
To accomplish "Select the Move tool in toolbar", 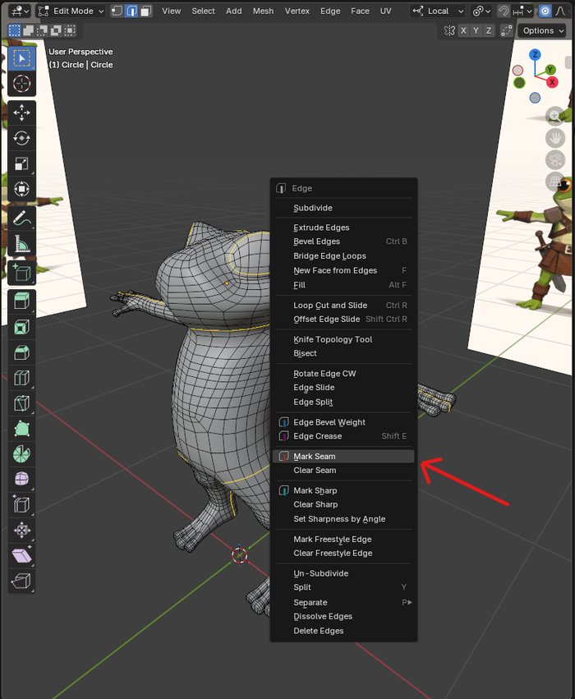I will coord(22,112).
